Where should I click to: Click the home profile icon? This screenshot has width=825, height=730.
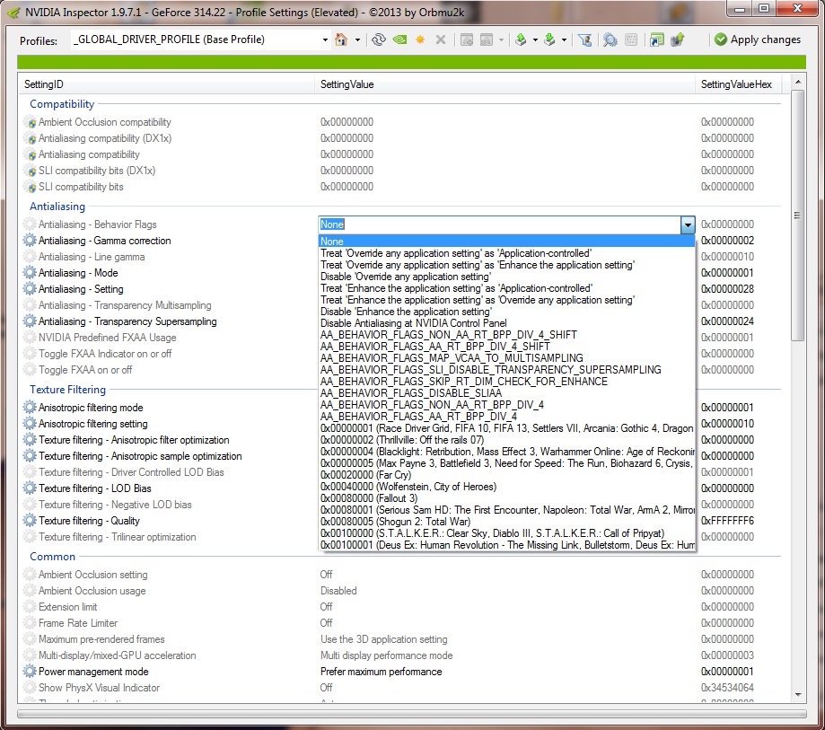point(341,40)
